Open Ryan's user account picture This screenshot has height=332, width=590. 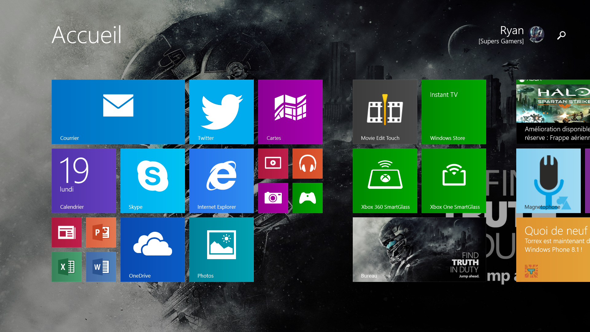[536, 34]
